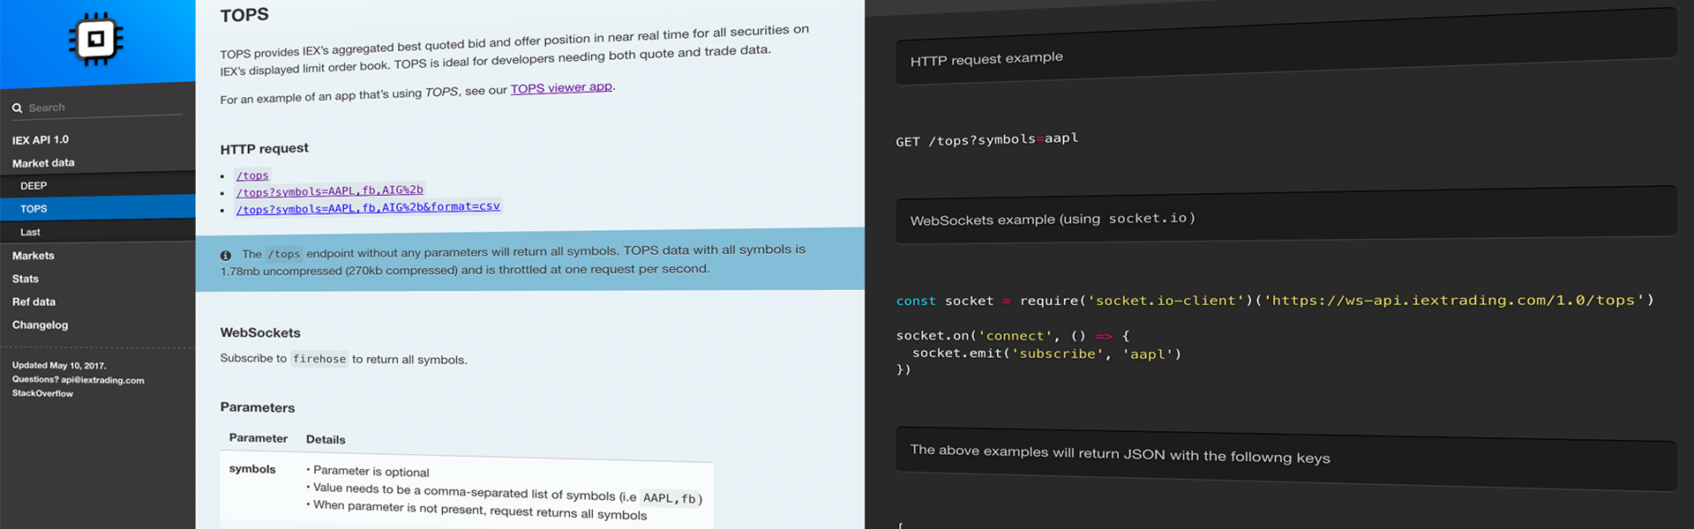Click the symbols parameter cell
Image resolution: width=1694 pixels, height=529 pixels.
(252, 469)
